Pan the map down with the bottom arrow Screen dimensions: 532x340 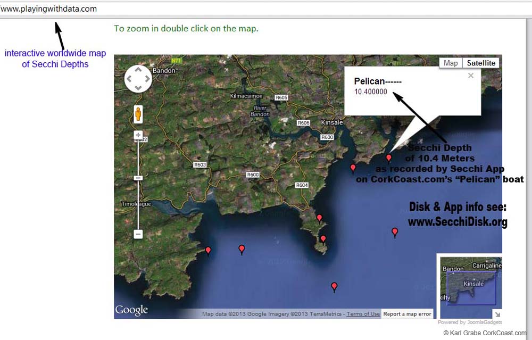click(138, 88)
